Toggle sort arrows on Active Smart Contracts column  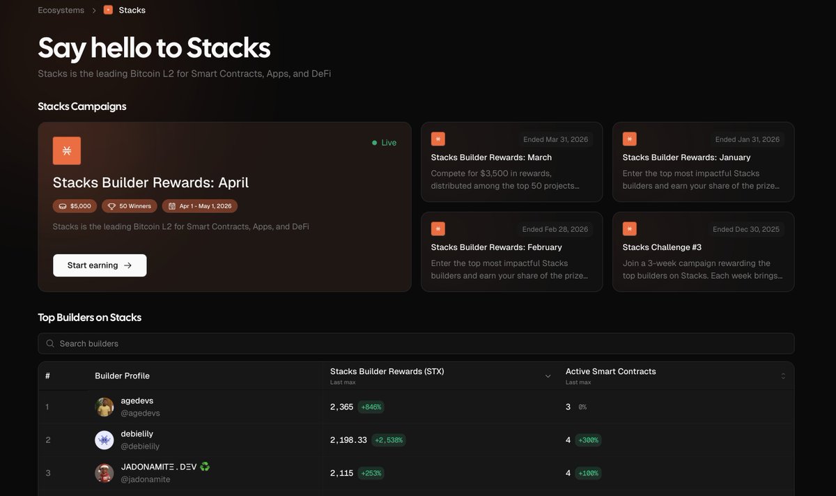pyautogui.click(x=783, y=376)
